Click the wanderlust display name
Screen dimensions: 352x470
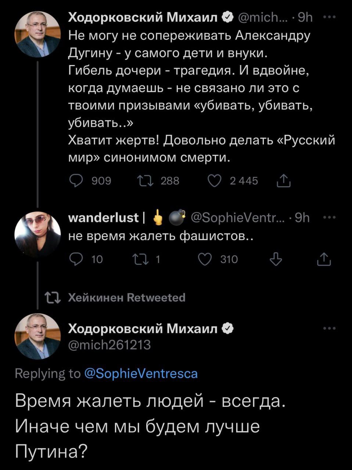coord(103,218)
